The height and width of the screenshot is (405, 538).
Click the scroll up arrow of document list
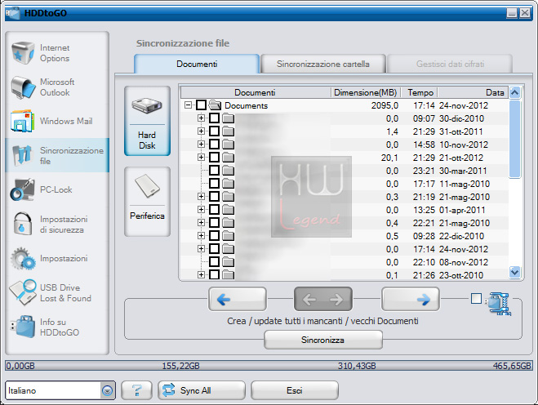tap(514, 92)
